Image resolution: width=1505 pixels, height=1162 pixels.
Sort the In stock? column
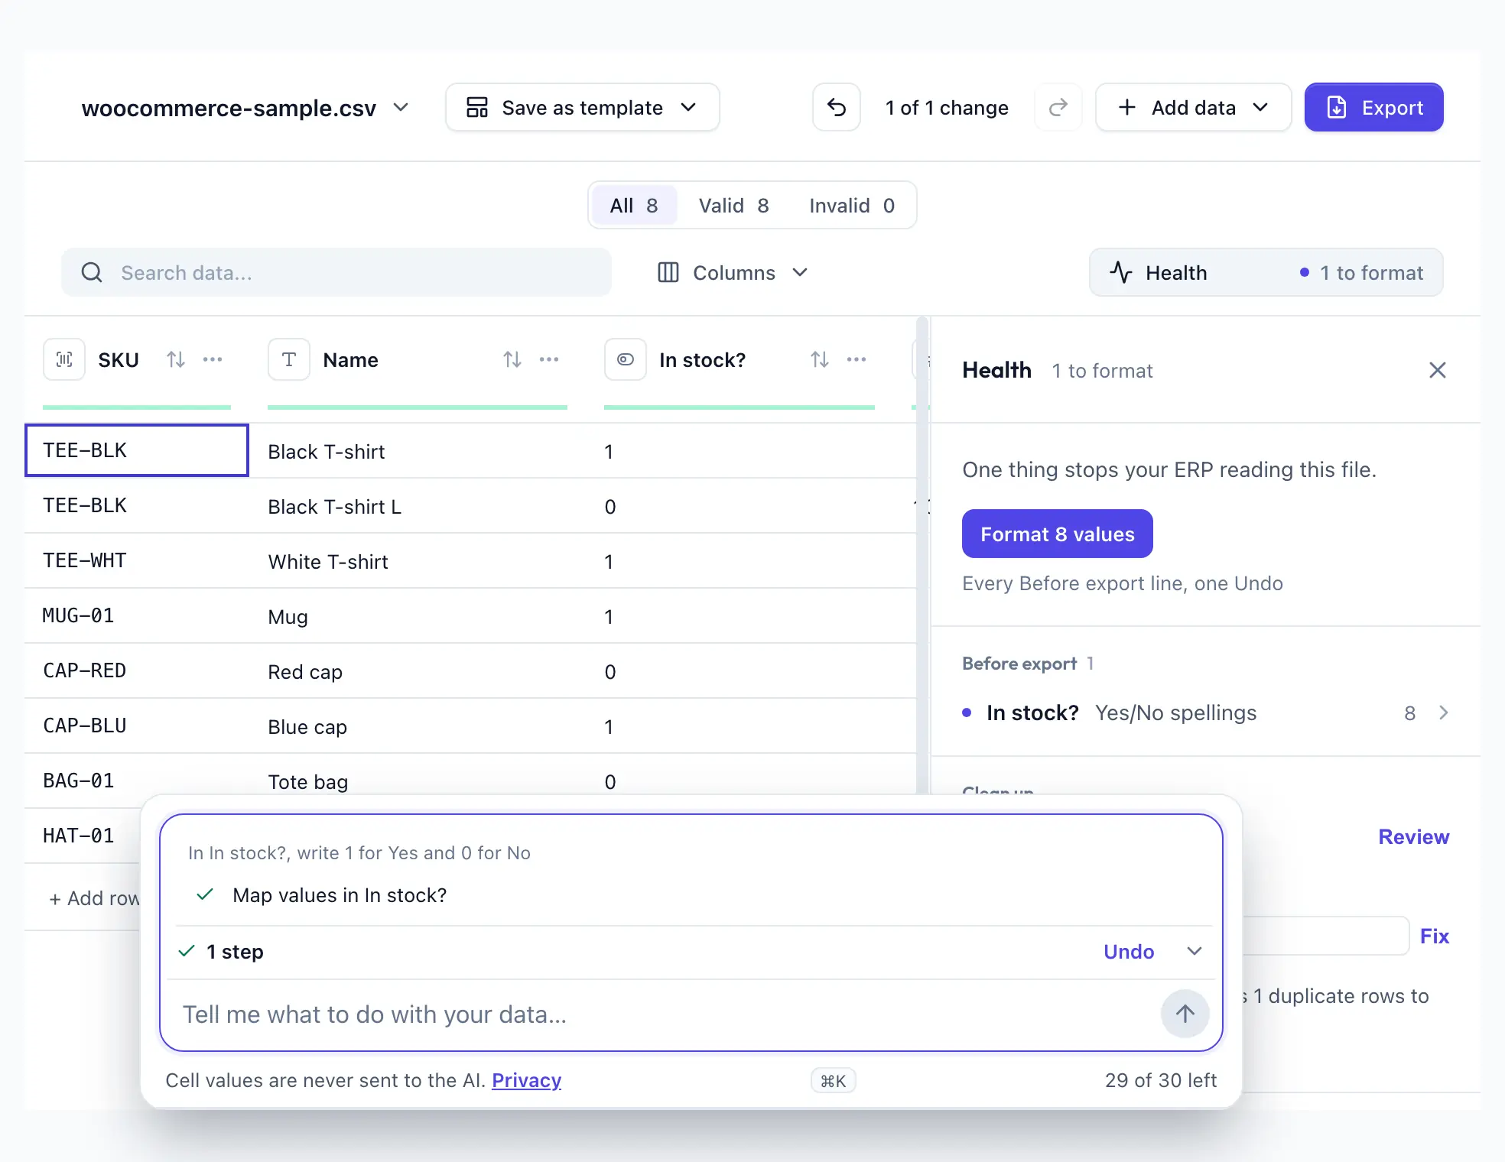pyautogui.click(x=820, y=359)
